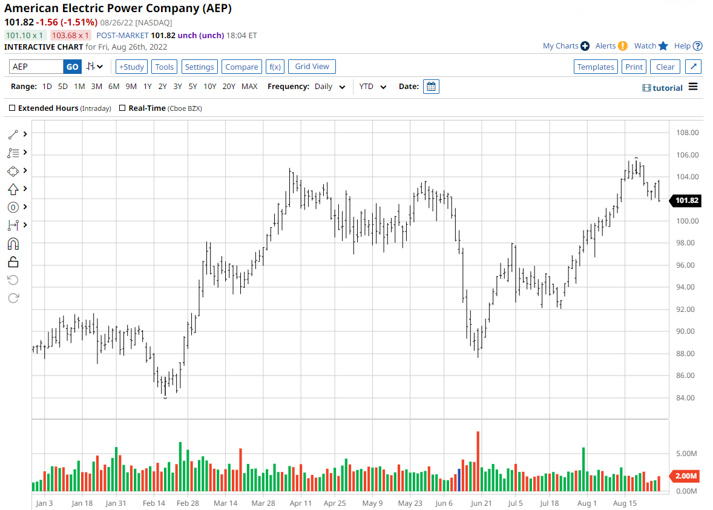Click the Watch star icon
Viewport: 713px width, 510px height.
[663, 46]
